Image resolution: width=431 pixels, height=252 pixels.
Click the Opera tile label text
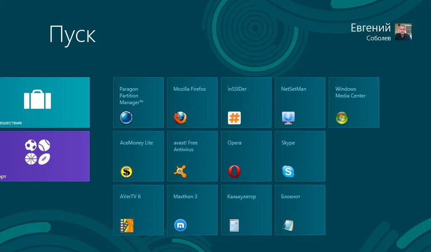pos(234,143)
